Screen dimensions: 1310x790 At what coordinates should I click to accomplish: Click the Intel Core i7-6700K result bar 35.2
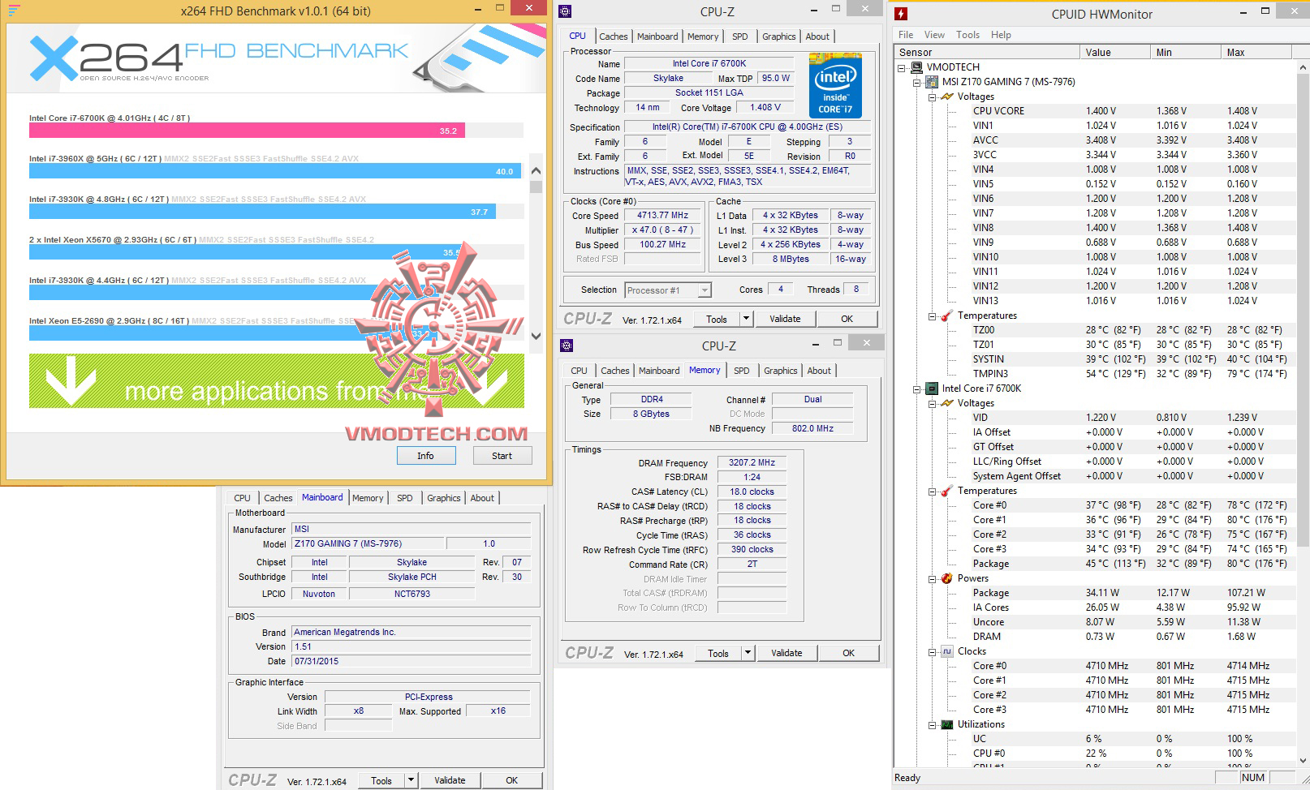point(247,131)
